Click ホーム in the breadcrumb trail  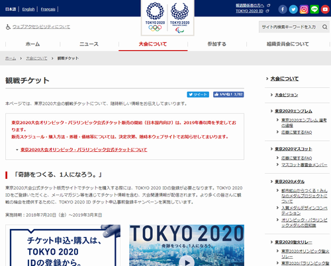click(x=11, y=58)
